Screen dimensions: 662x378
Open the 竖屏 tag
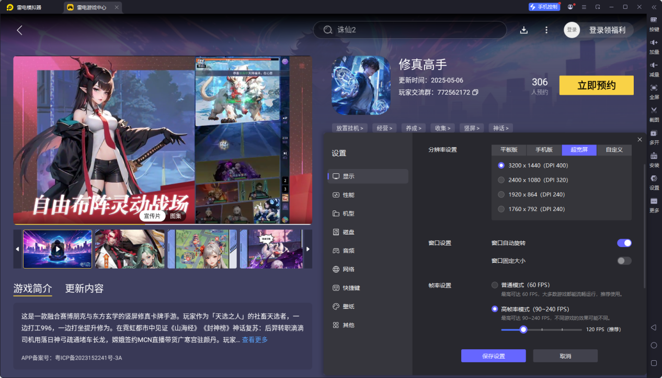click(x=471, y=128)
